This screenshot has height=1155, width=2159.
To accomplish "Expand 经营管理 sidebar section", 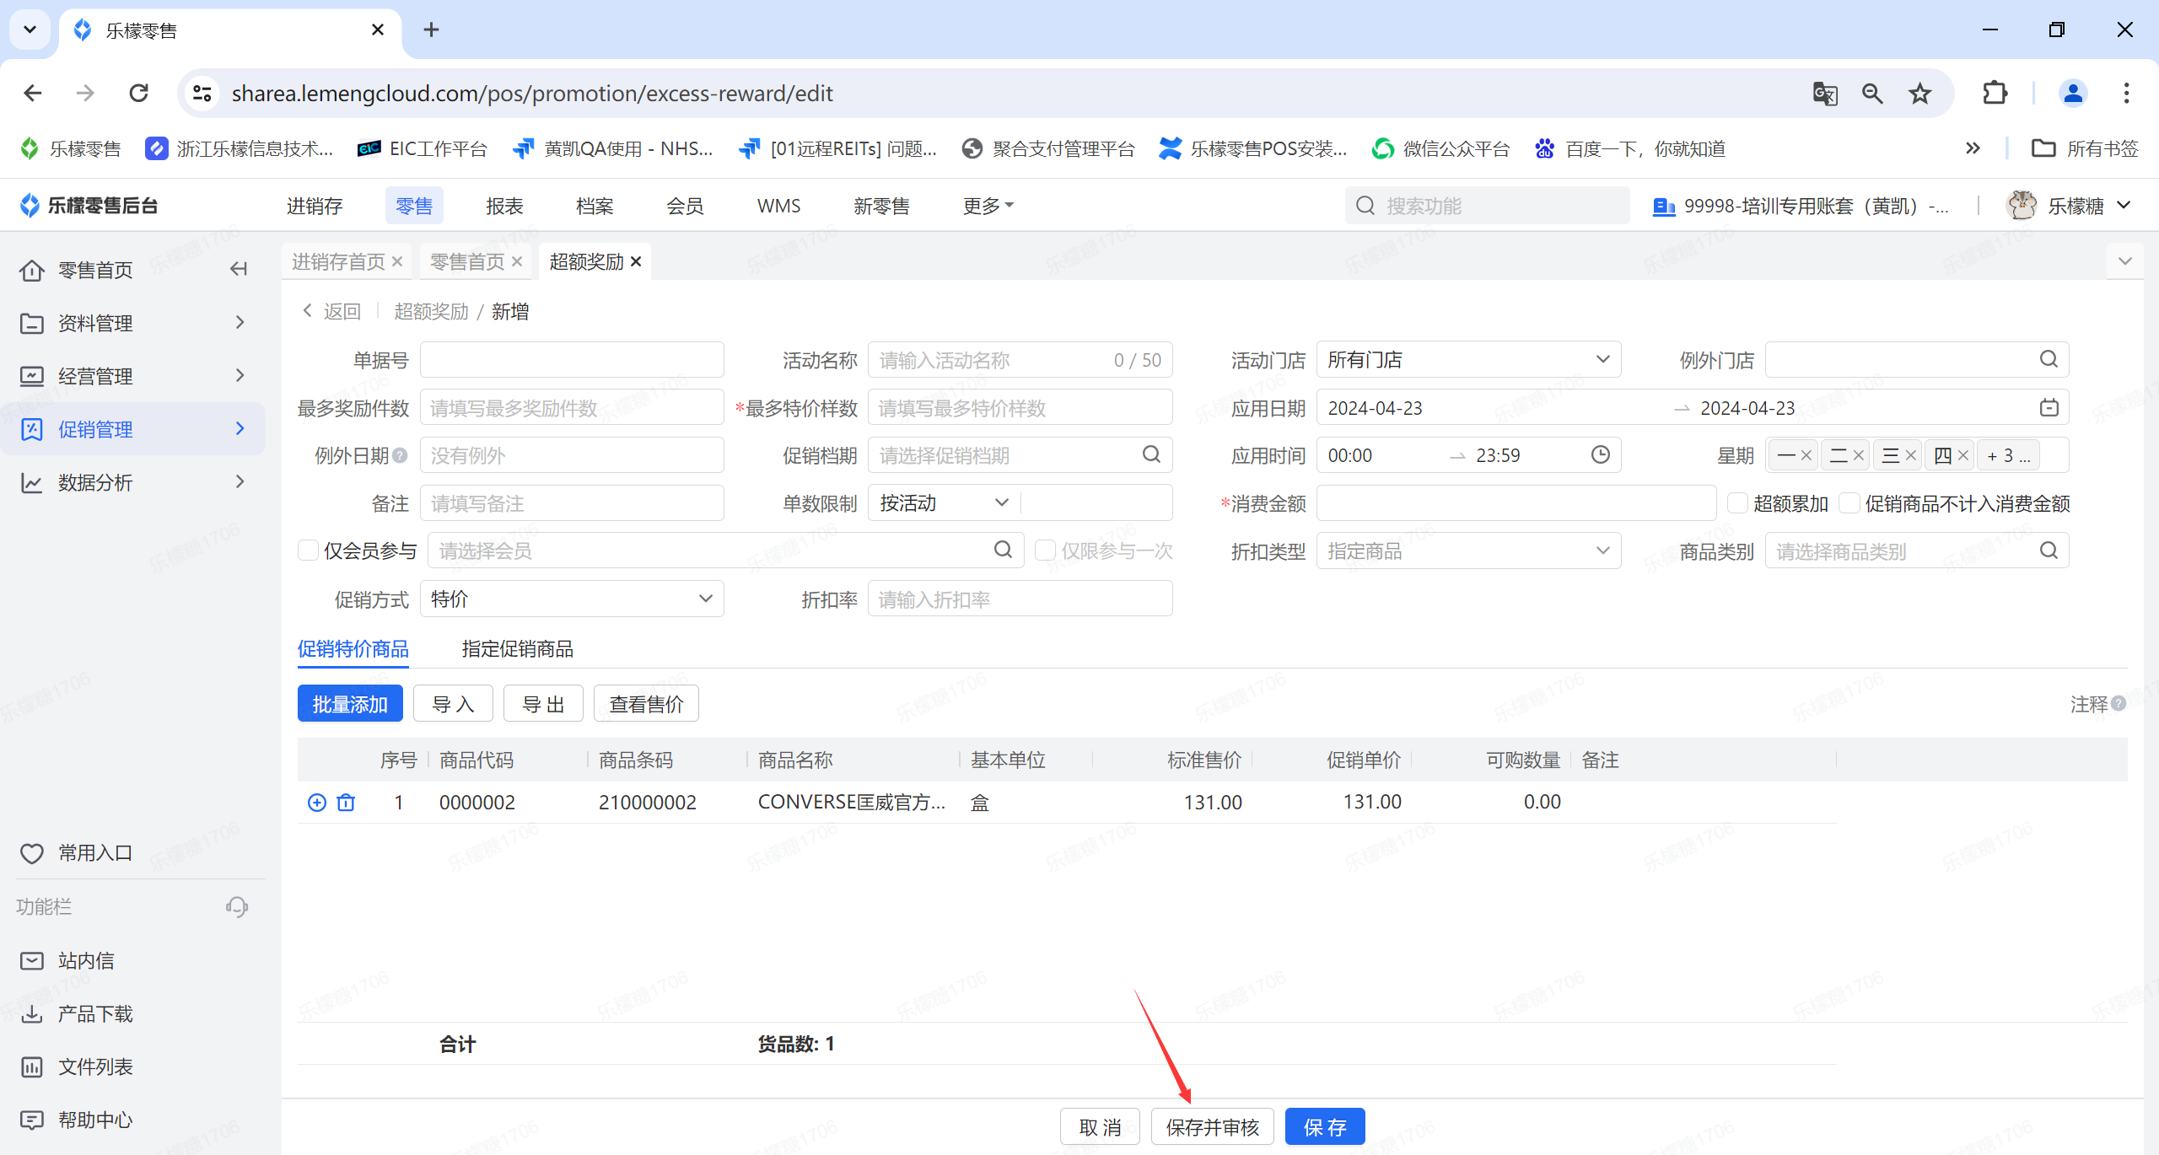I will pyautogui.click(x=133, y=376).
